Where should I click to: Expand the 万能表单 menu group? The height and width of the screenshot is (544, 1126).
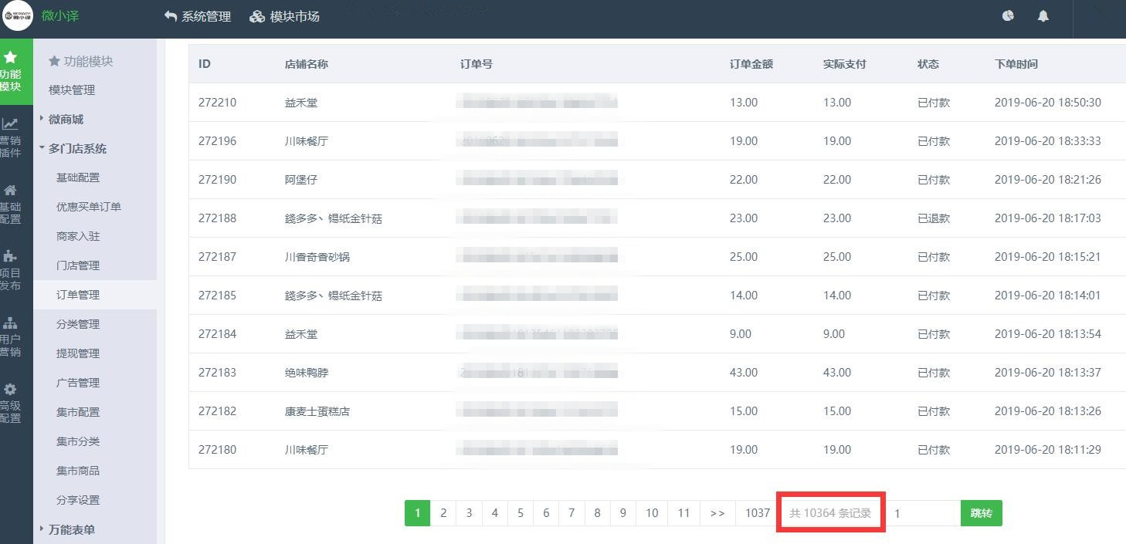pyautogui.click(x=71, y=529)
